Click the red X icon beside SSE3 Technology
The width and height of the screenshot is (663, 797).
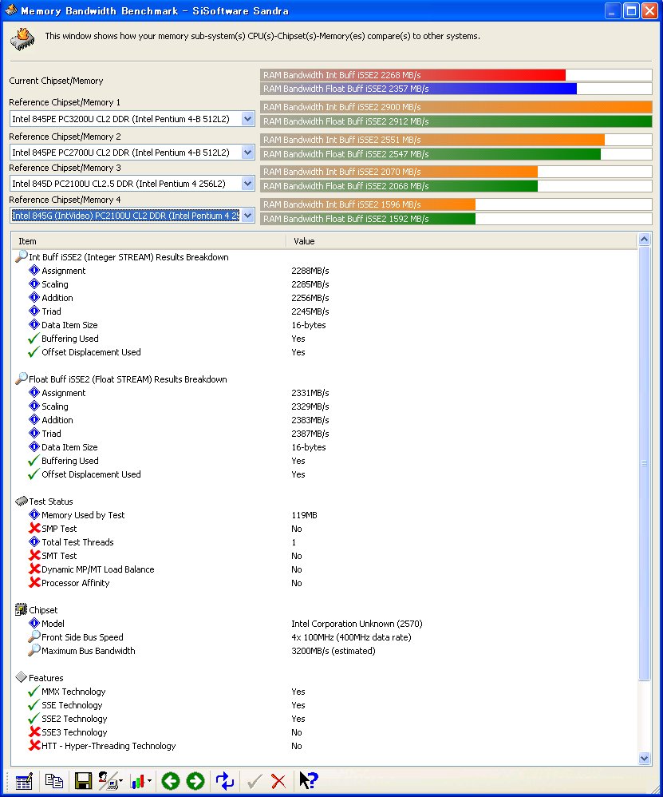[x=34, y=732]
